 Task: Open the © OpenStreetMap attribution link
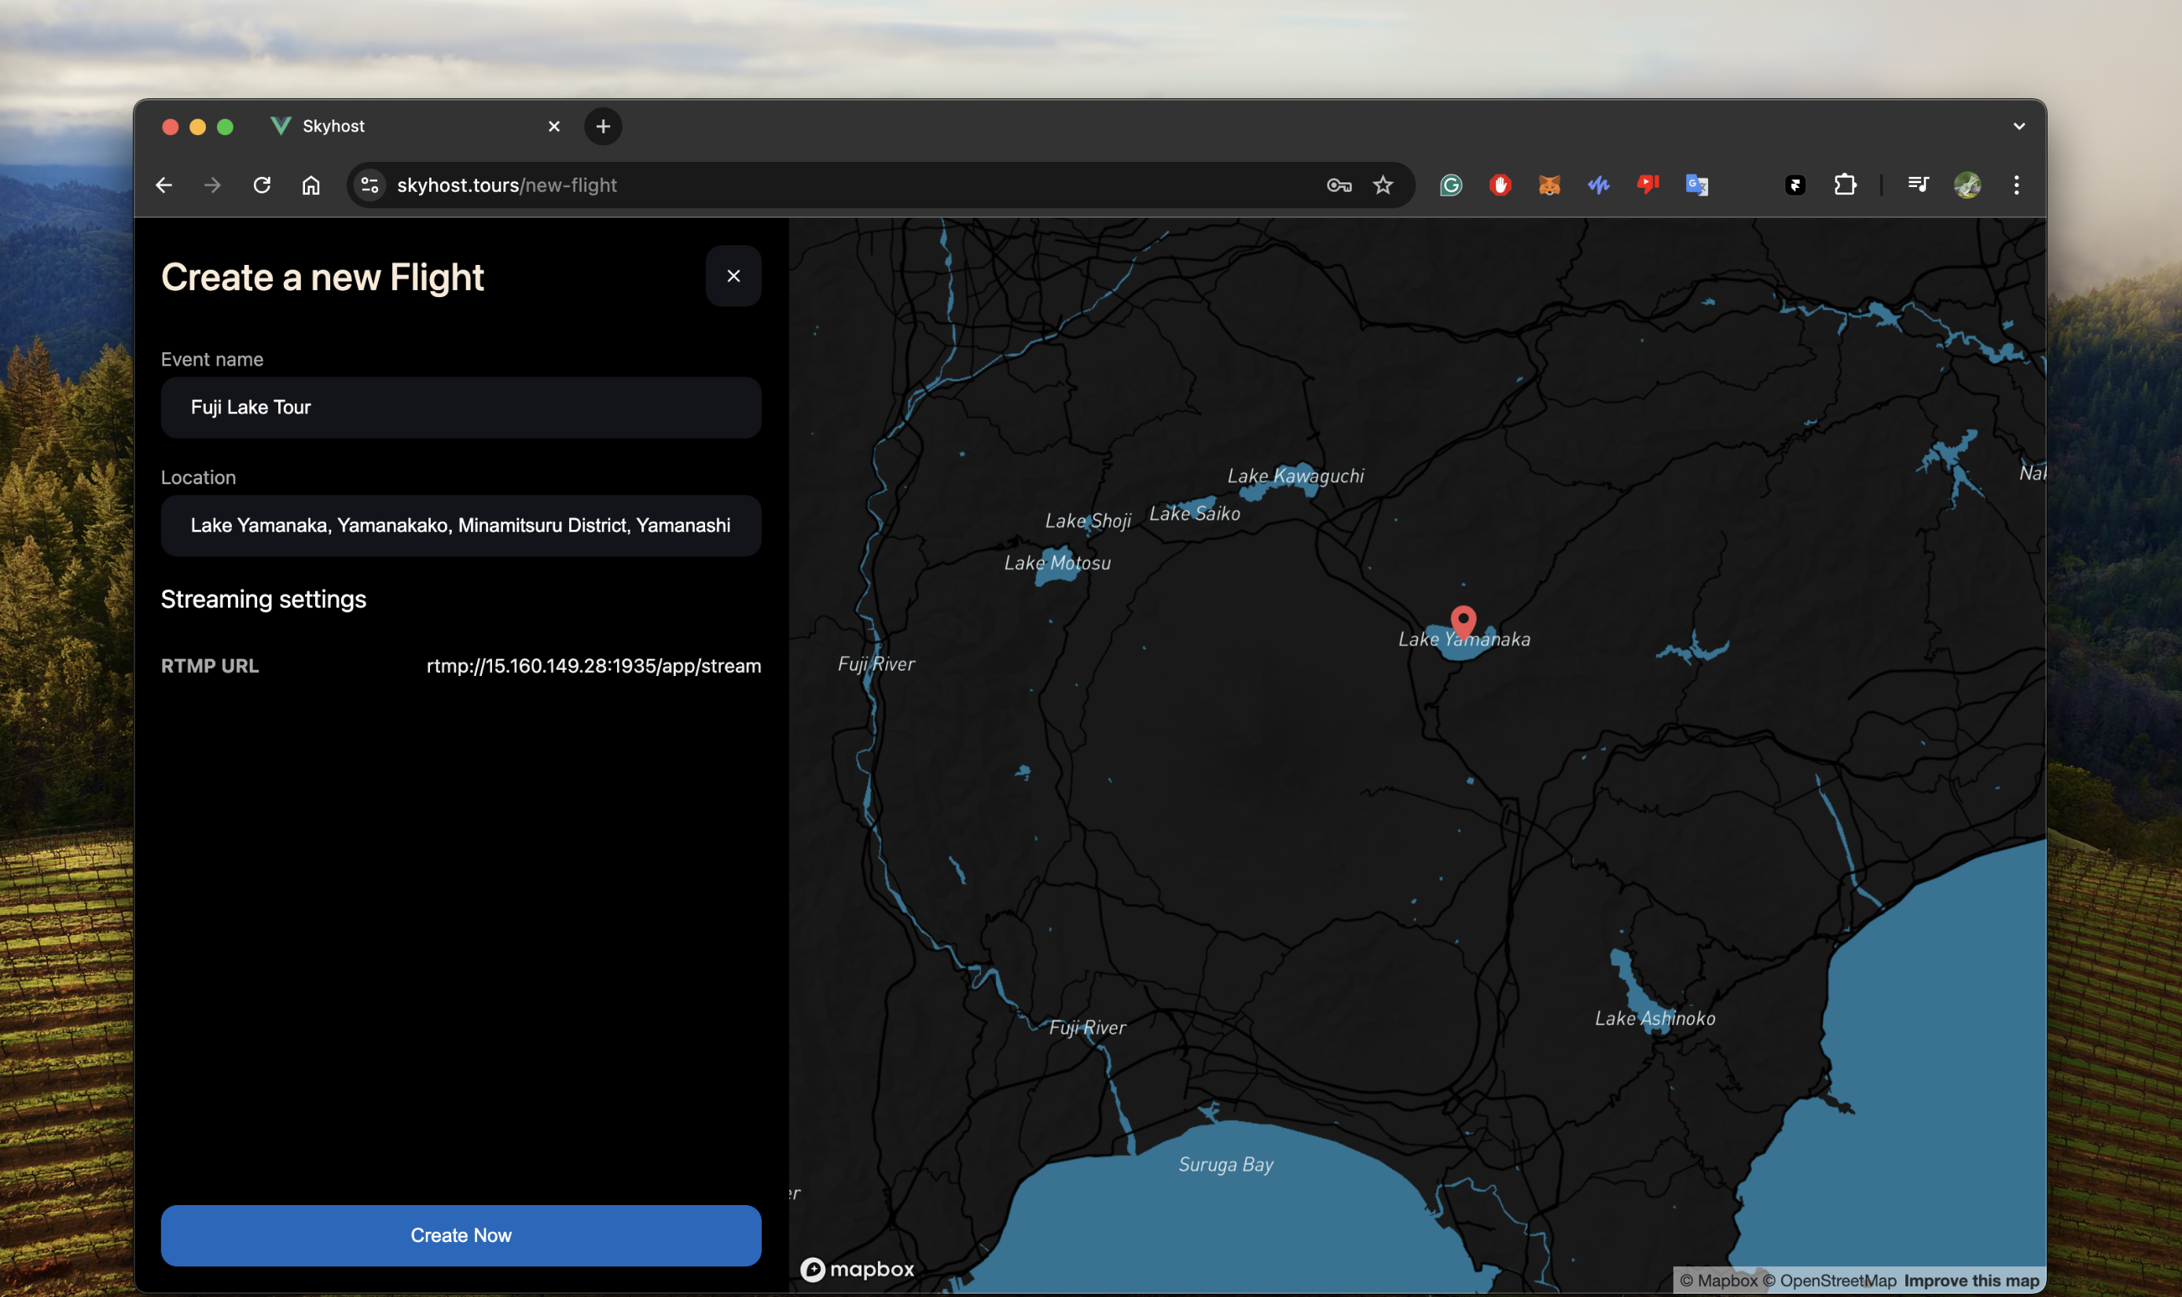tap(1829, 1280)
